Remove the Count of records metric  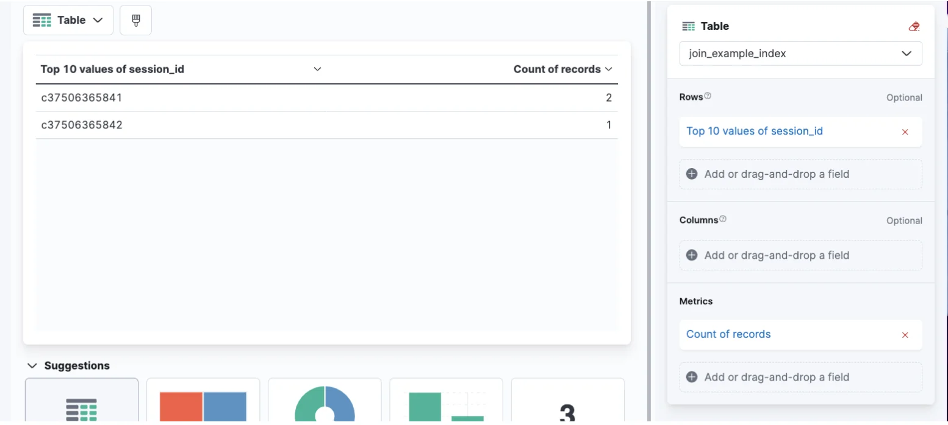905,334
